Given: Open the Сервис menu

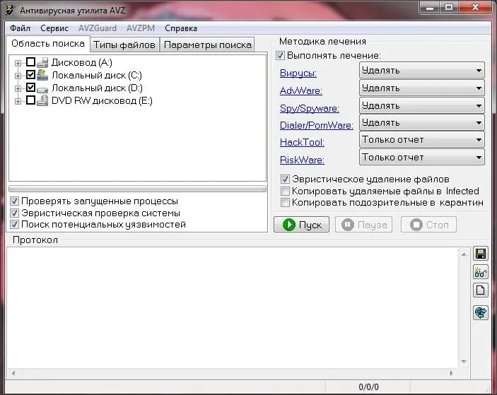Looking at the screenshot, I should pos(54,28).
